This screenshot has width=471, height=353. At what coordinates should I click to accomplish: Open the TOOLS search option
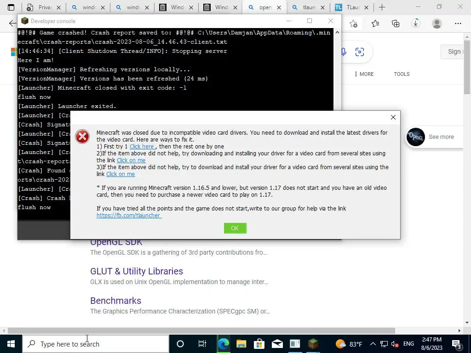coord(402,74)
